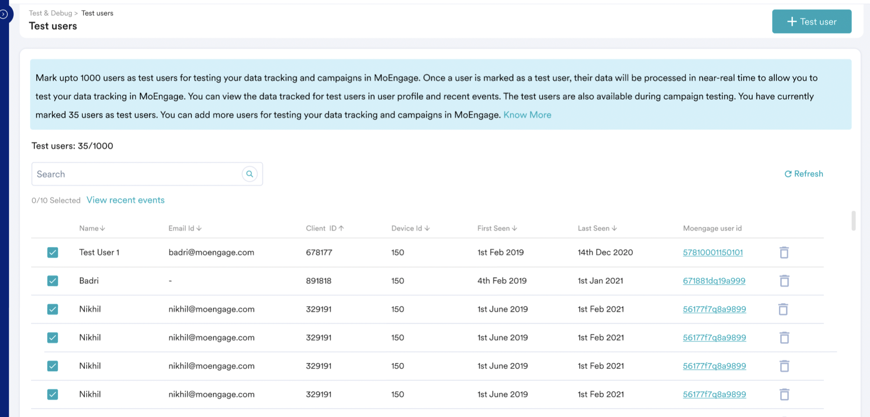Screen dimensions: 870x417
Task: Sort by Name column arrow
Action: (103, 228)
